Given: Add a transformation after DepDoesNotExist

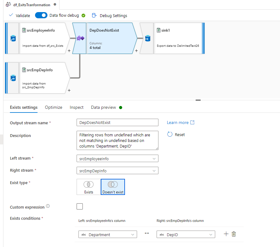Looking at the screenshot, I should [x=136, y=51].
